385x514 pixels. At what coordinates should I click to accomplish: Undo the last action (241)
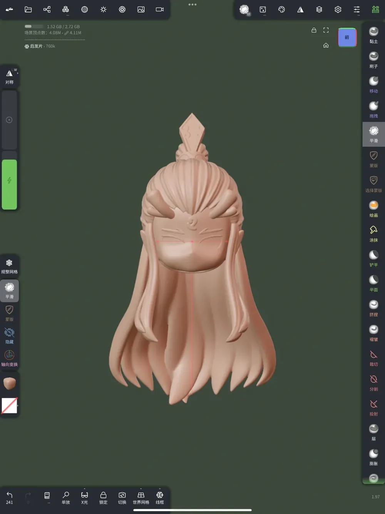[x=10, y=497]
